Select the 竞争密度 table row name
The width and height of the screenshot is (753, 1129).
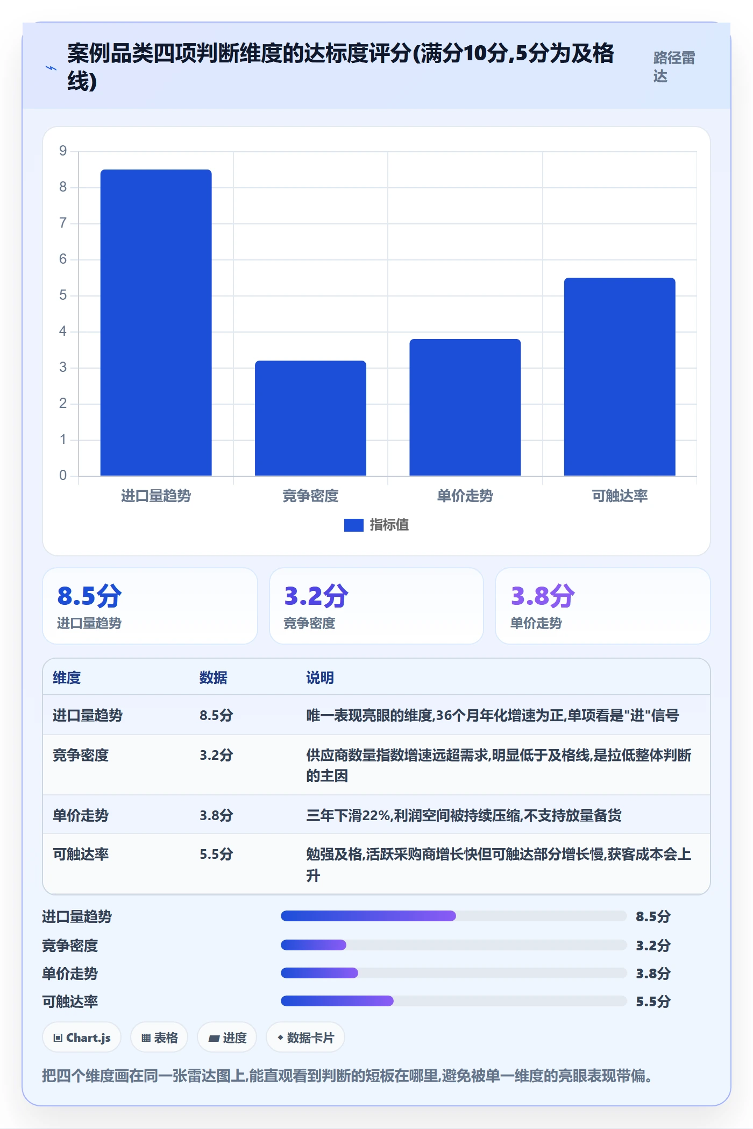click(81, 755)
